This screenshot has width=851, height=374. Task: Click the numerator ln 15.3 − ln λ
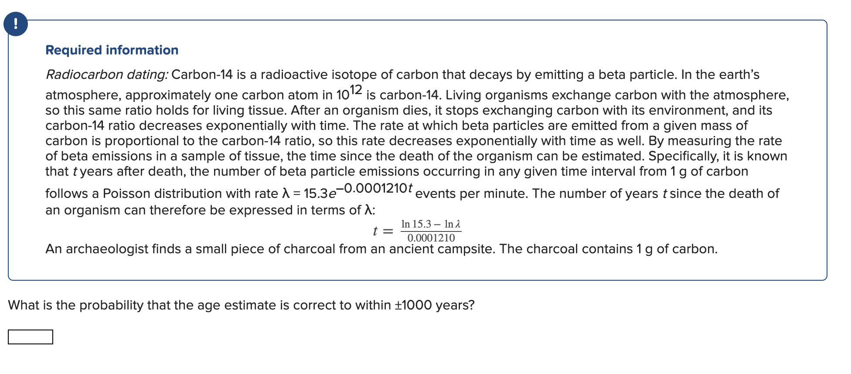tap(432, 224)
